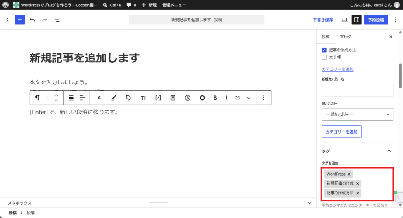
Task: Open the document overview list view
Action: tap(57, 20)
